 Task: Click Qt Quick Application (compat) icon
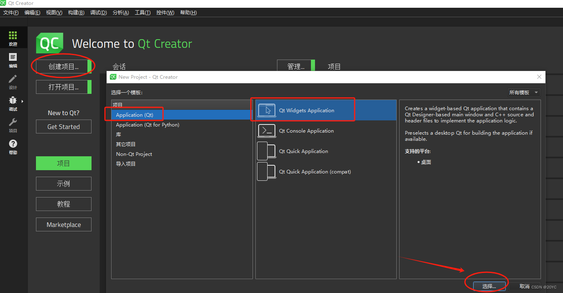(x=266, y=172)
